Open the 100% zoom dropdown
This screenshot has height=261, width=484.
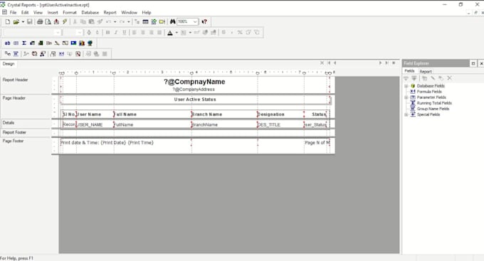point(195,21)
